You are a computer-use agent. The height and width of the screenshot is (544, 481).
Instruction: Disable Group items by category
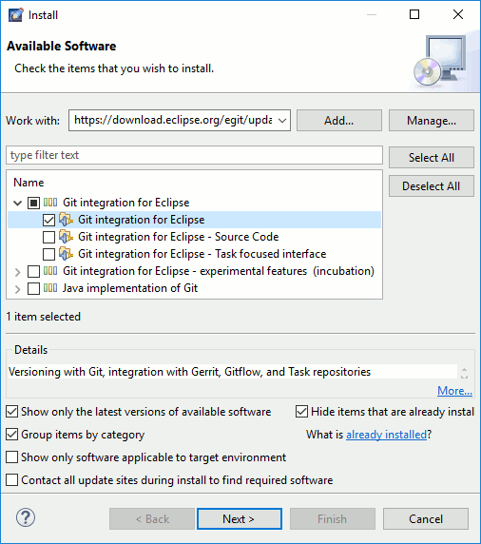tap(12, 435)
